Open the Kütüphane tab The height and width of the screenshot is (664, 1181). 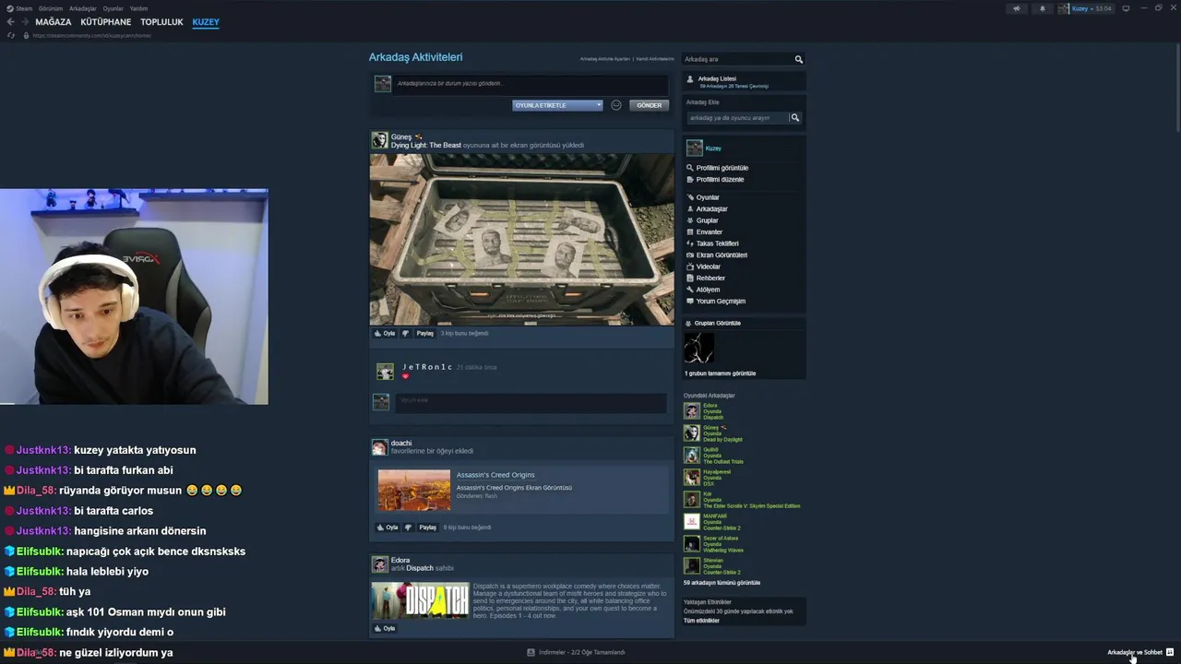click(106, 22)
